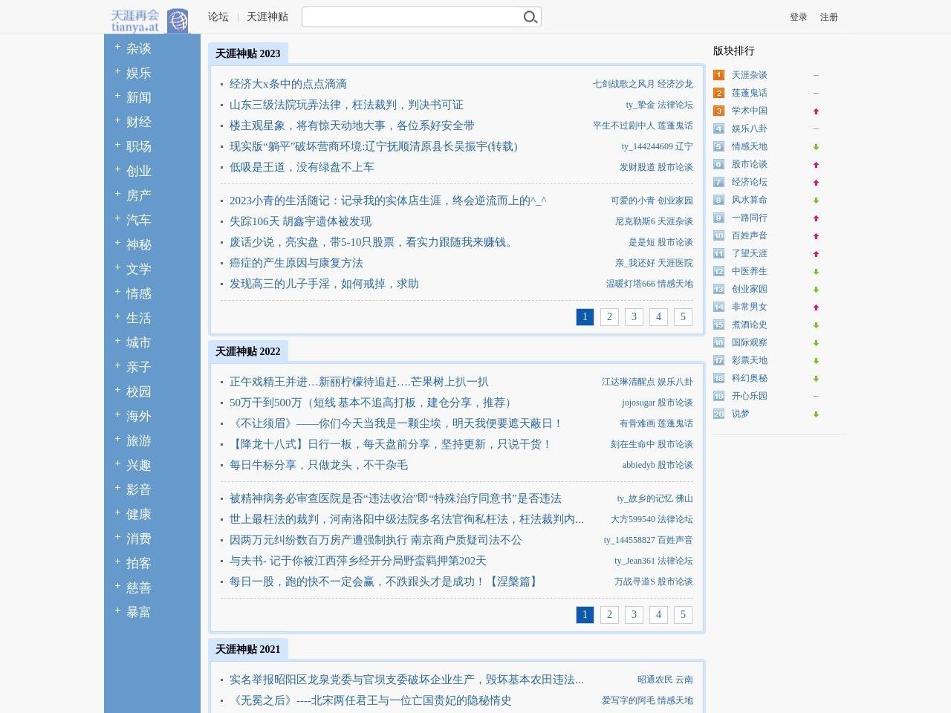Viewport: 951px width, 713px height.
Task: Go to page 3 of 天涯神贴 2023
Action: 634,317
